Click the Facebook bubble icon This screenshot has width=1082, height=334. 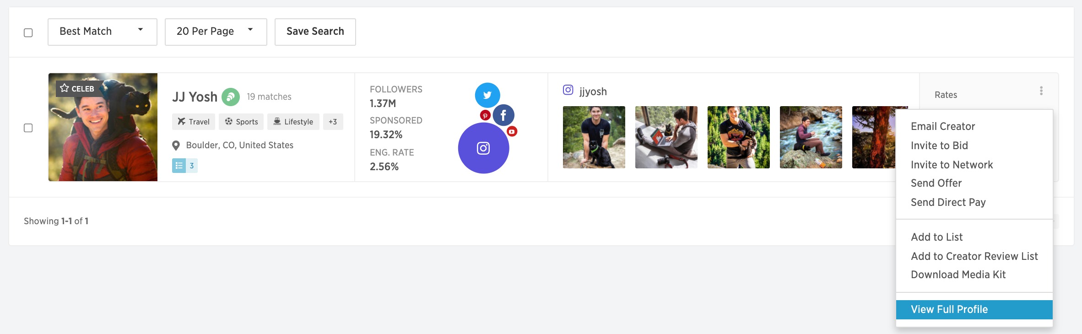click(503, 115)
